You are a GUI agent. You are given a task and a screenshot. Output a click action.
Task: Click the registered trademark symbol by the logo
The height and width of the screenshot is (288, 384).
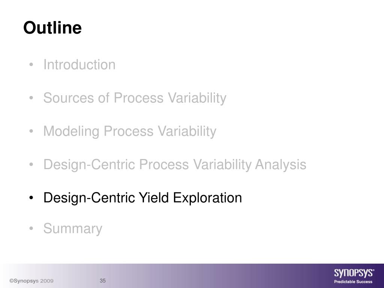point(373,270)
